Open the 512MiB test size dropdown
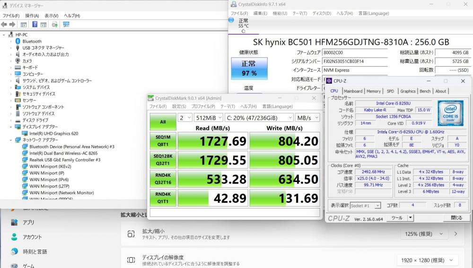The image size is (473, 268). 208,118
